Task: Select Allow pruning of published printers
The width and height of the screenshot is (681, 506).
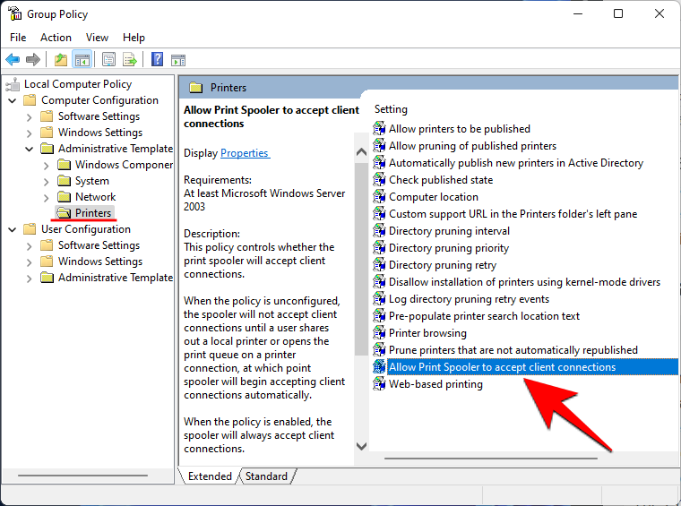Action: (472, 146)
